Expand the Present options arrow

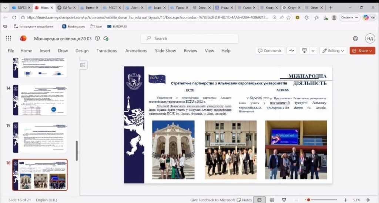click(313, 51)
